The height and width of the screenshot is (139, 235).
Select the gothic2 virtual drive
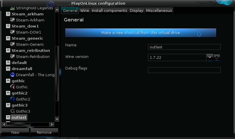(19, 93)
